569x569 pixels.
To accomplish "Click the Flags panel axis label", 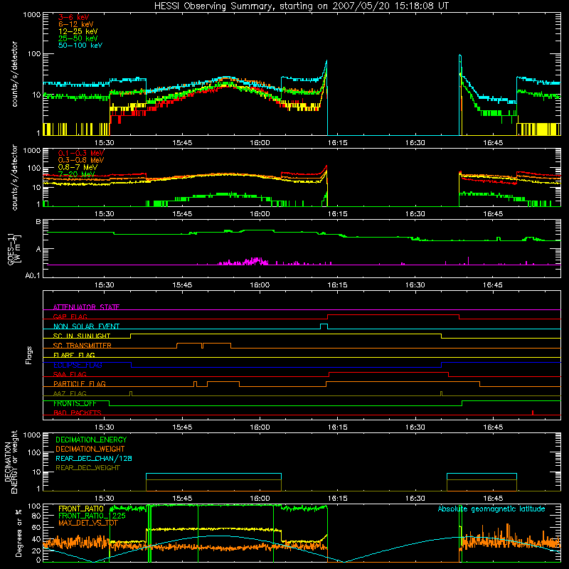I will 28,355.
